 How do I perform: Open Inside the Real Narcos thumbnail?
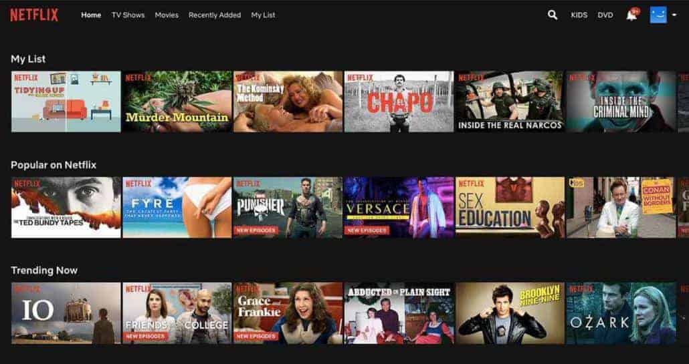510,102
